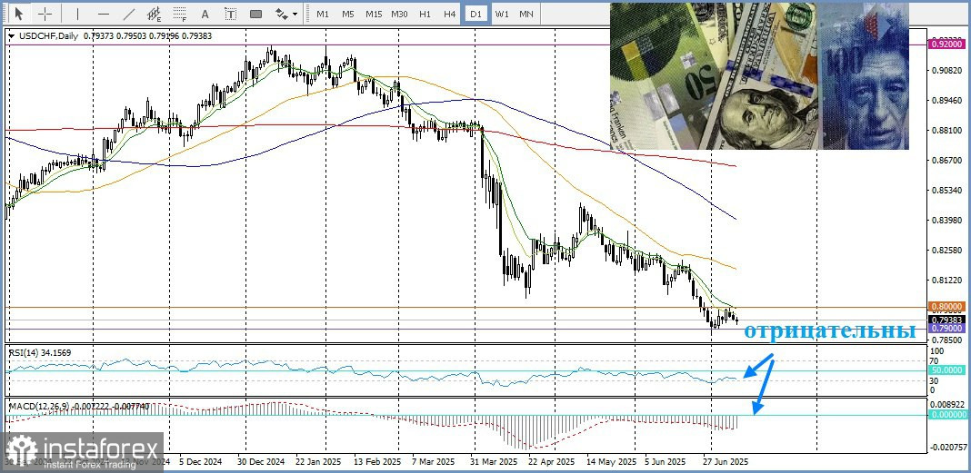971x473 pixels.
Task: Click the USDCHF,Daily chart title
Action: point(49,36)
